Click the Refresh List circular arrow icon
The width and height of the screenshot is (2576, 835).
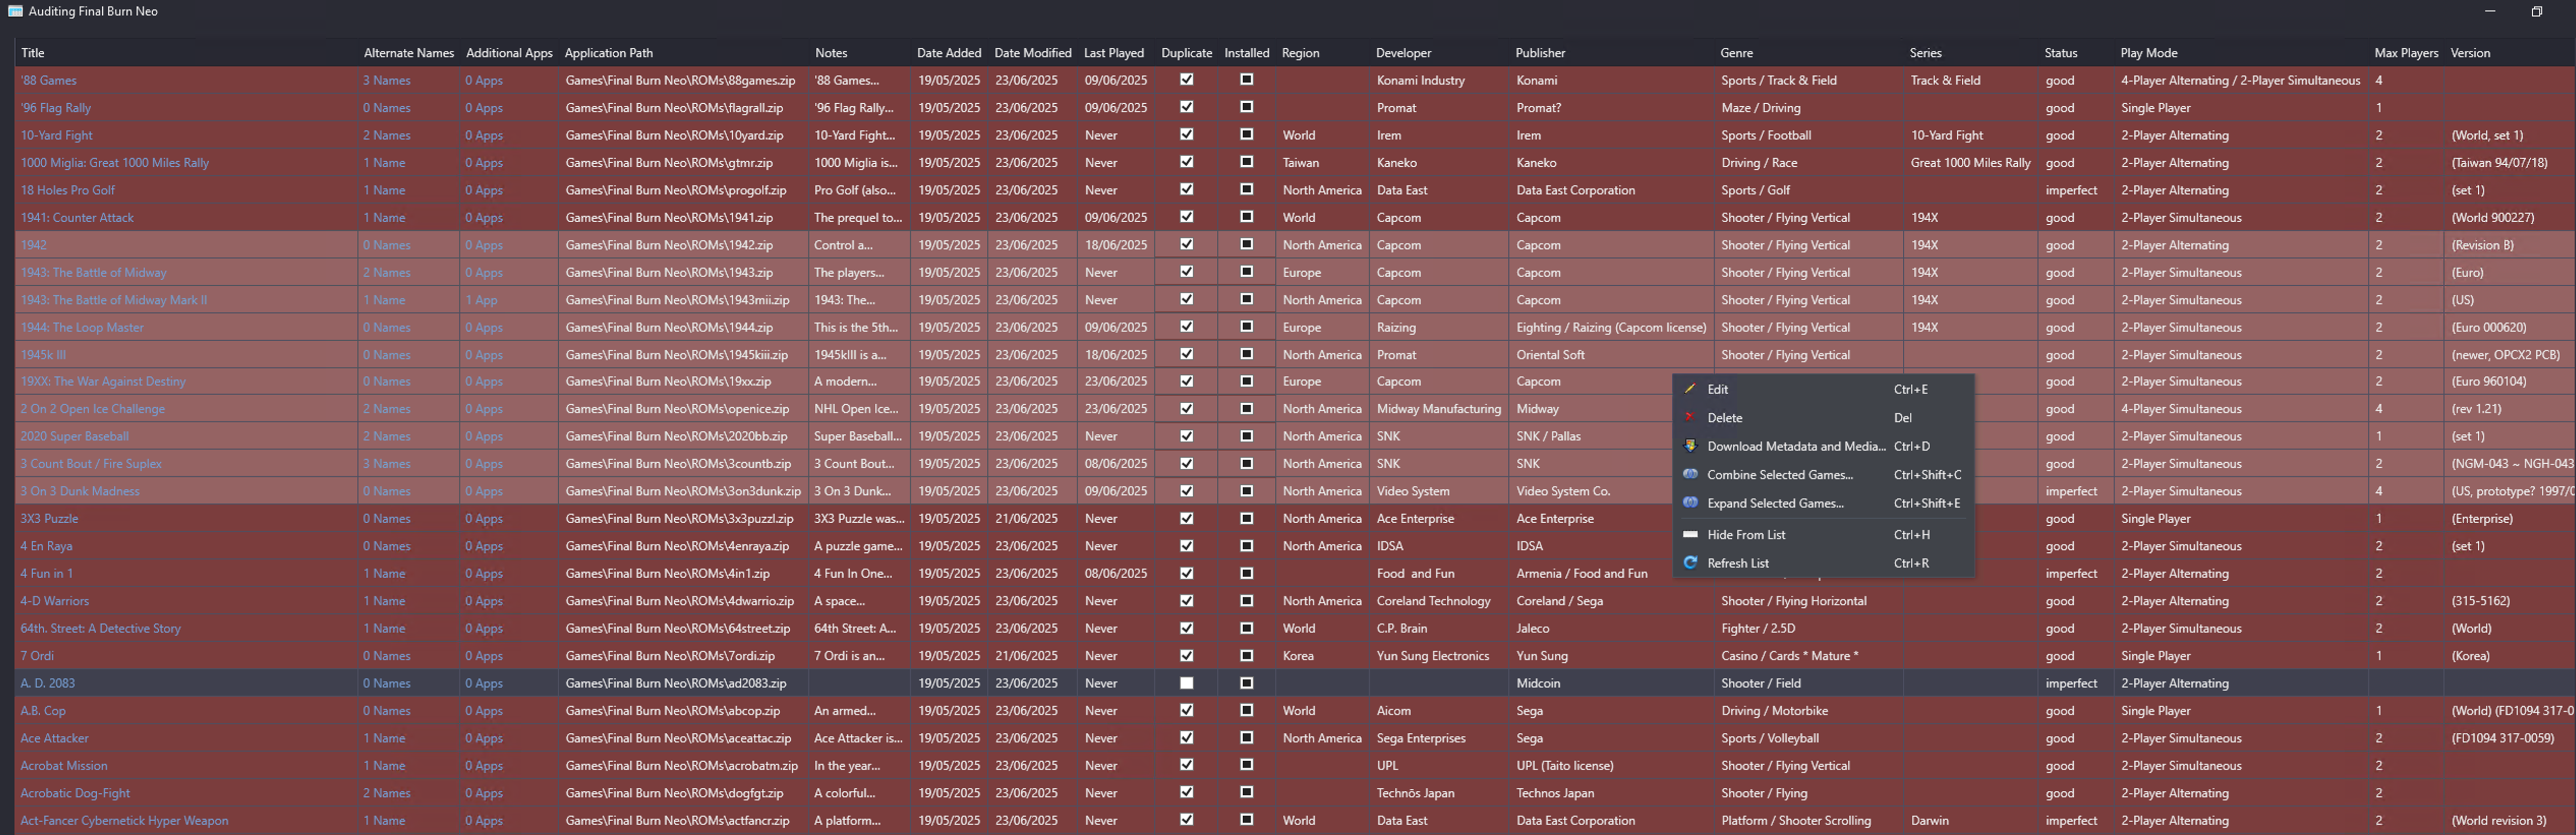click(x=1690, y=562)
